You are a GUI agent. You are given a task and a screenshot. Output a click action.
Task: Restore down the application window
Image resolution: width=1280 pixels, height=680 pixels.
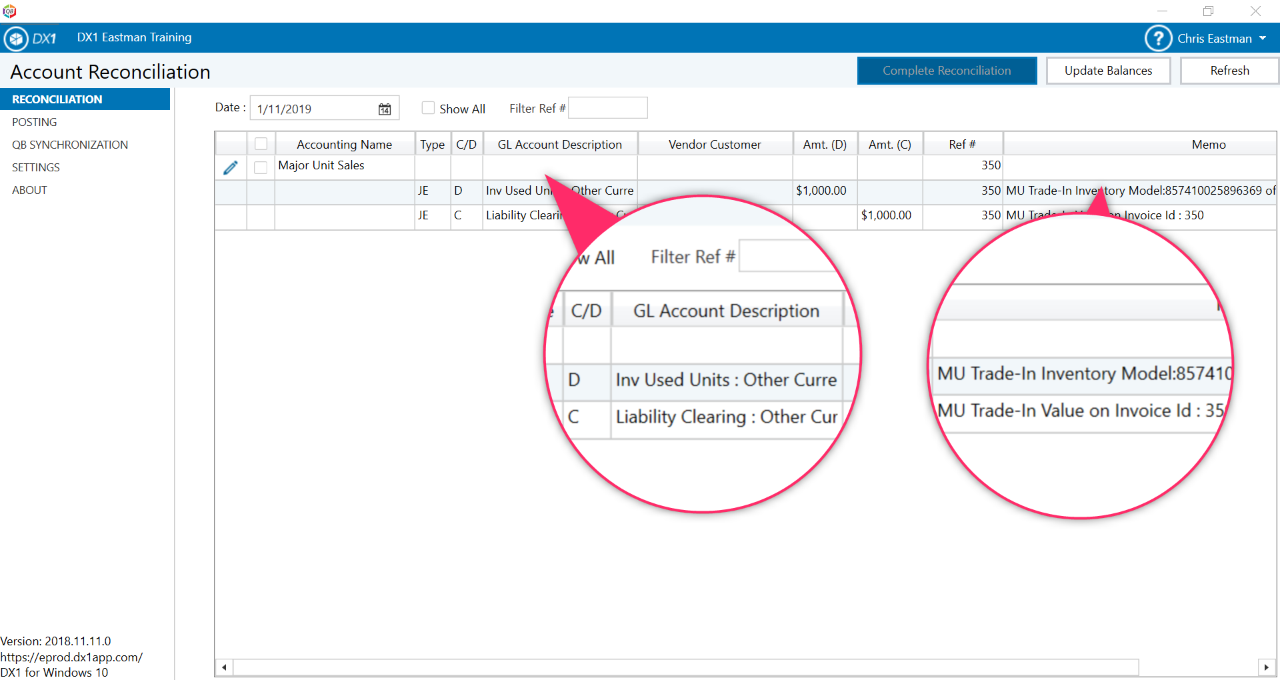(1208, 11)
